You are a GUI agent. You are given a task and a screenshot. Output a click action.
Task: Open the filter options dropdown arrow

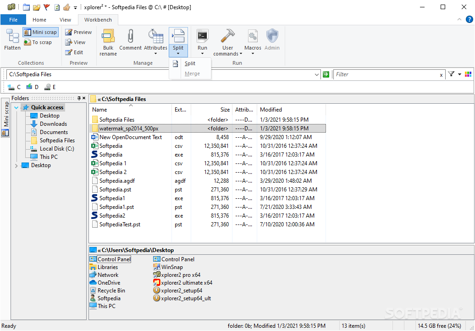pos(459,74)
